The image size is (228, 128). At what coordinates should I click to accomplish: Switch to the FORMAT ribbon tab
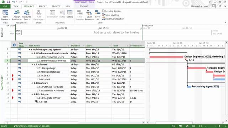click(84, 6)
